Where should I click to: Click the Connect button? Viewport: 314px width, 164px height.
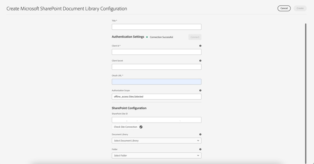(195, 37)
